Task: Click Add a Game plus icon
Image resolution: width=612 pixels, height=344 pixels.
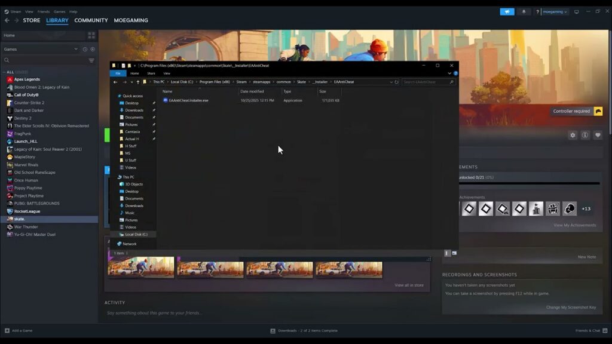Action: [x=7, y=330]
